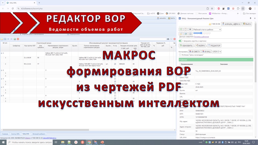Click the andreyka_s@list.ru account button
The image size is (258, 145).
pos(231,24)
